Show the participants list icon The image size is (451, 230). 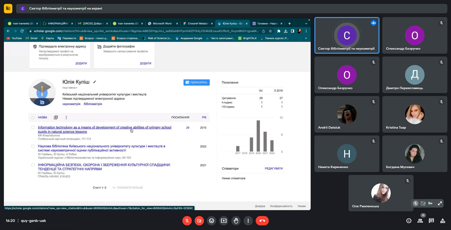[420, 221]
